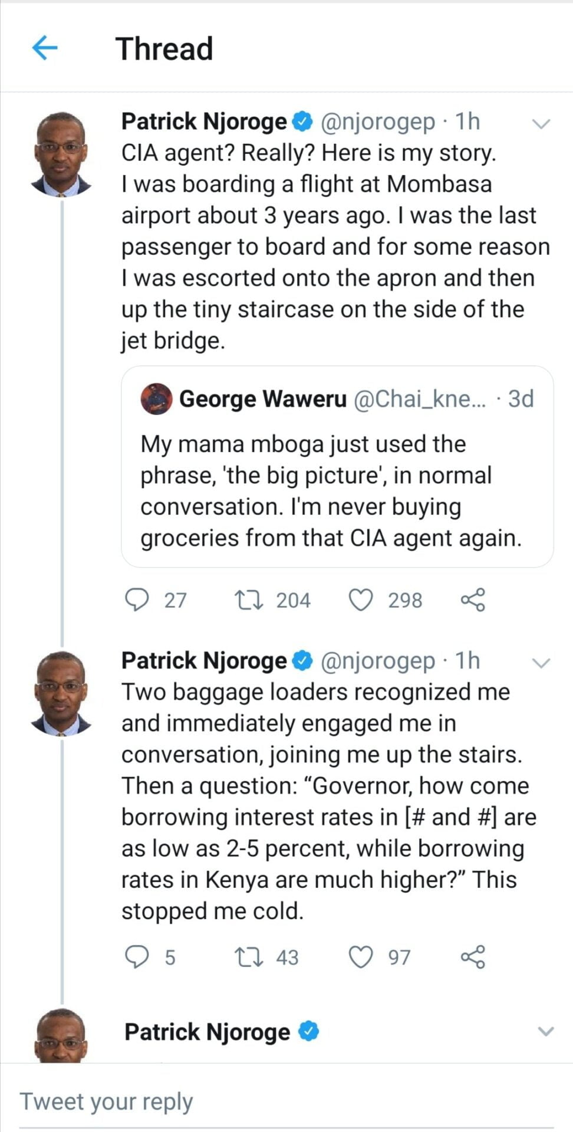Open the chevron menu on third tweet
Image resolution: width=573 pixels, height=1132 pixels.
tap(546, 1031)
